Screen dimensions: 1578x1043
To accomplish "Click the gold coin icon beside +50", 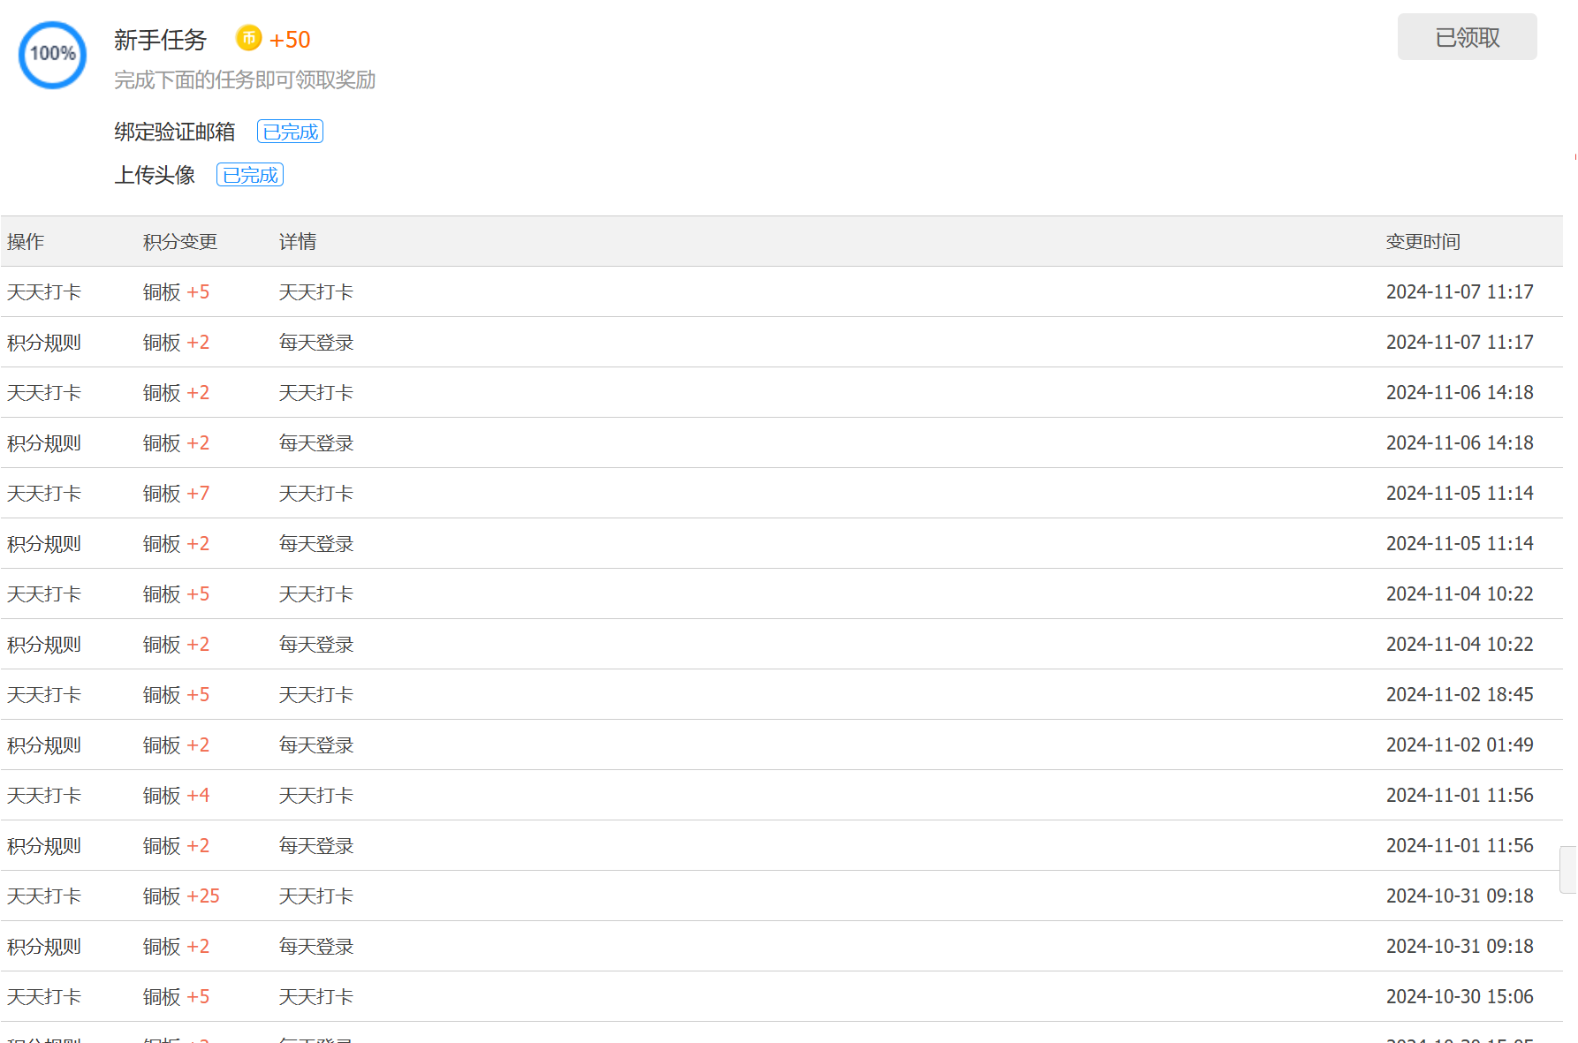I will pyautogui.click(x=248, y=38).
